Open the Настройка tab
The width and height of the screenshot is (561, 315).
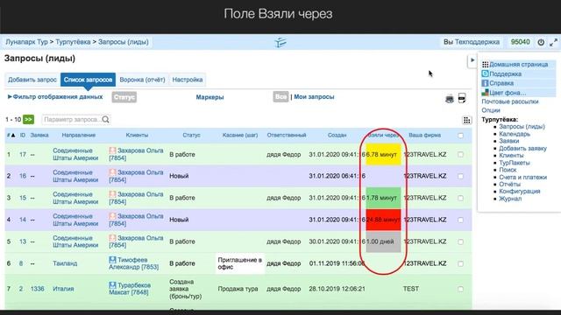tap(188, 80)
